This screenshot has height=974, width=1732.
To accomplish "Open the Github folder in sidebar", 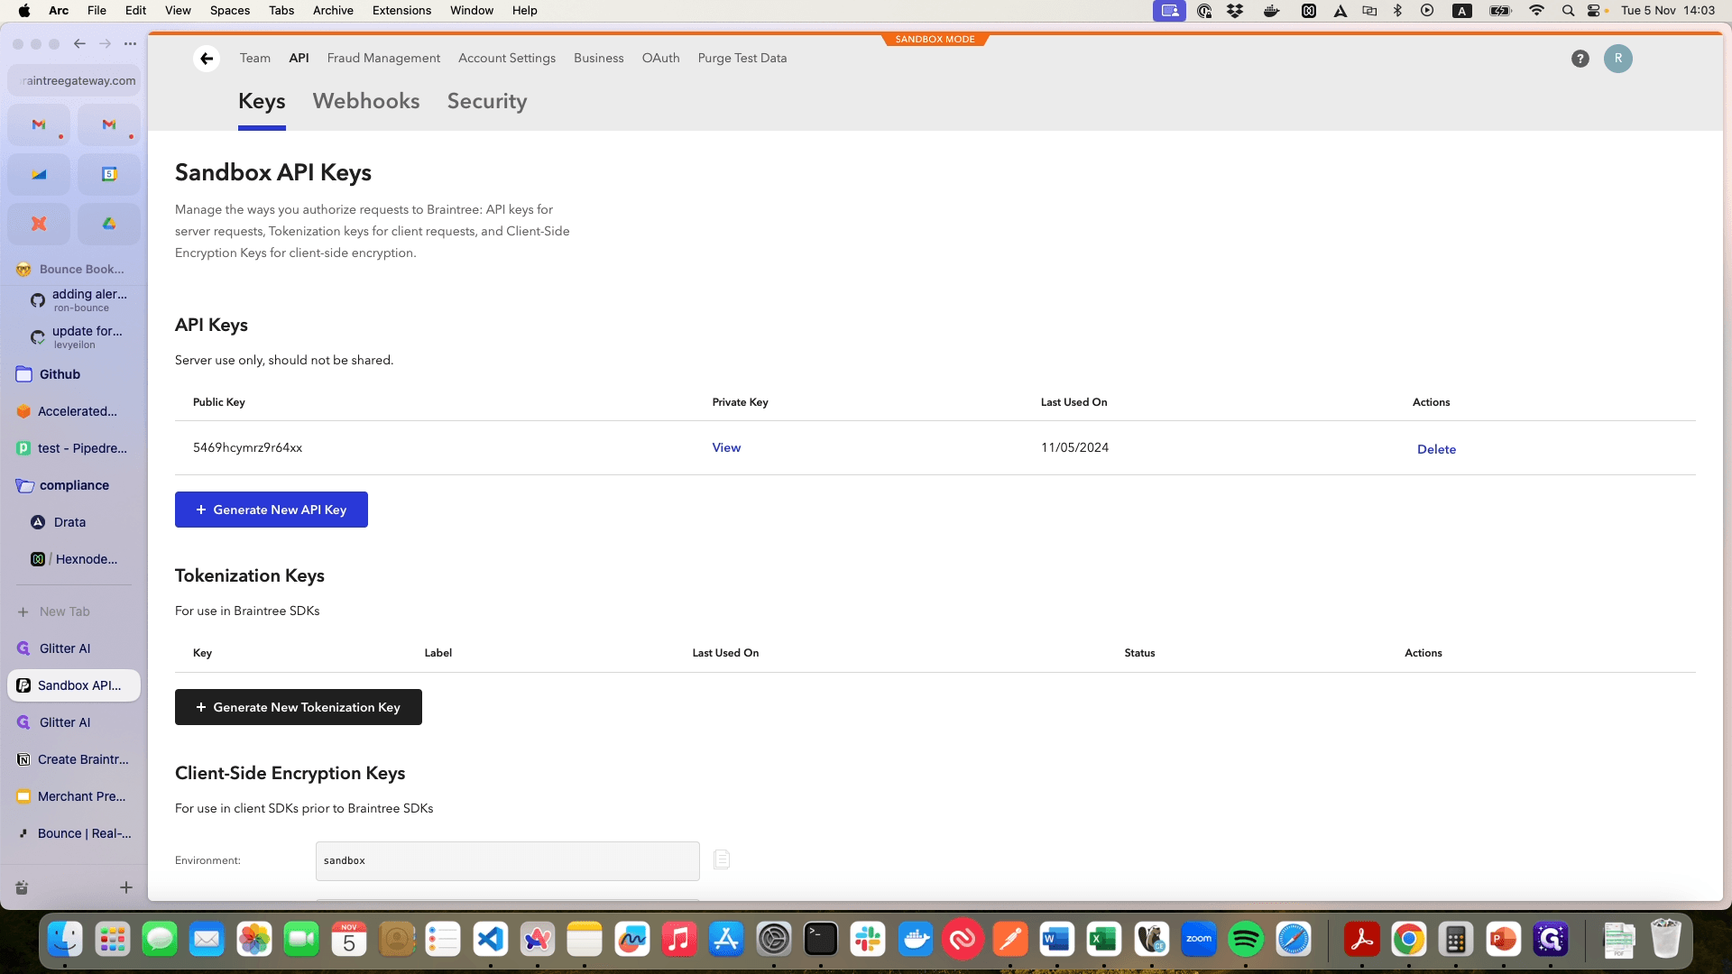I will [x=74, y=374].
